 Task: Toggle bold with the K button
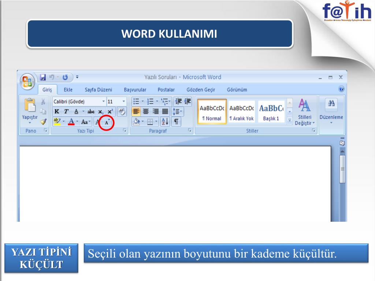[x=57, y=111]
